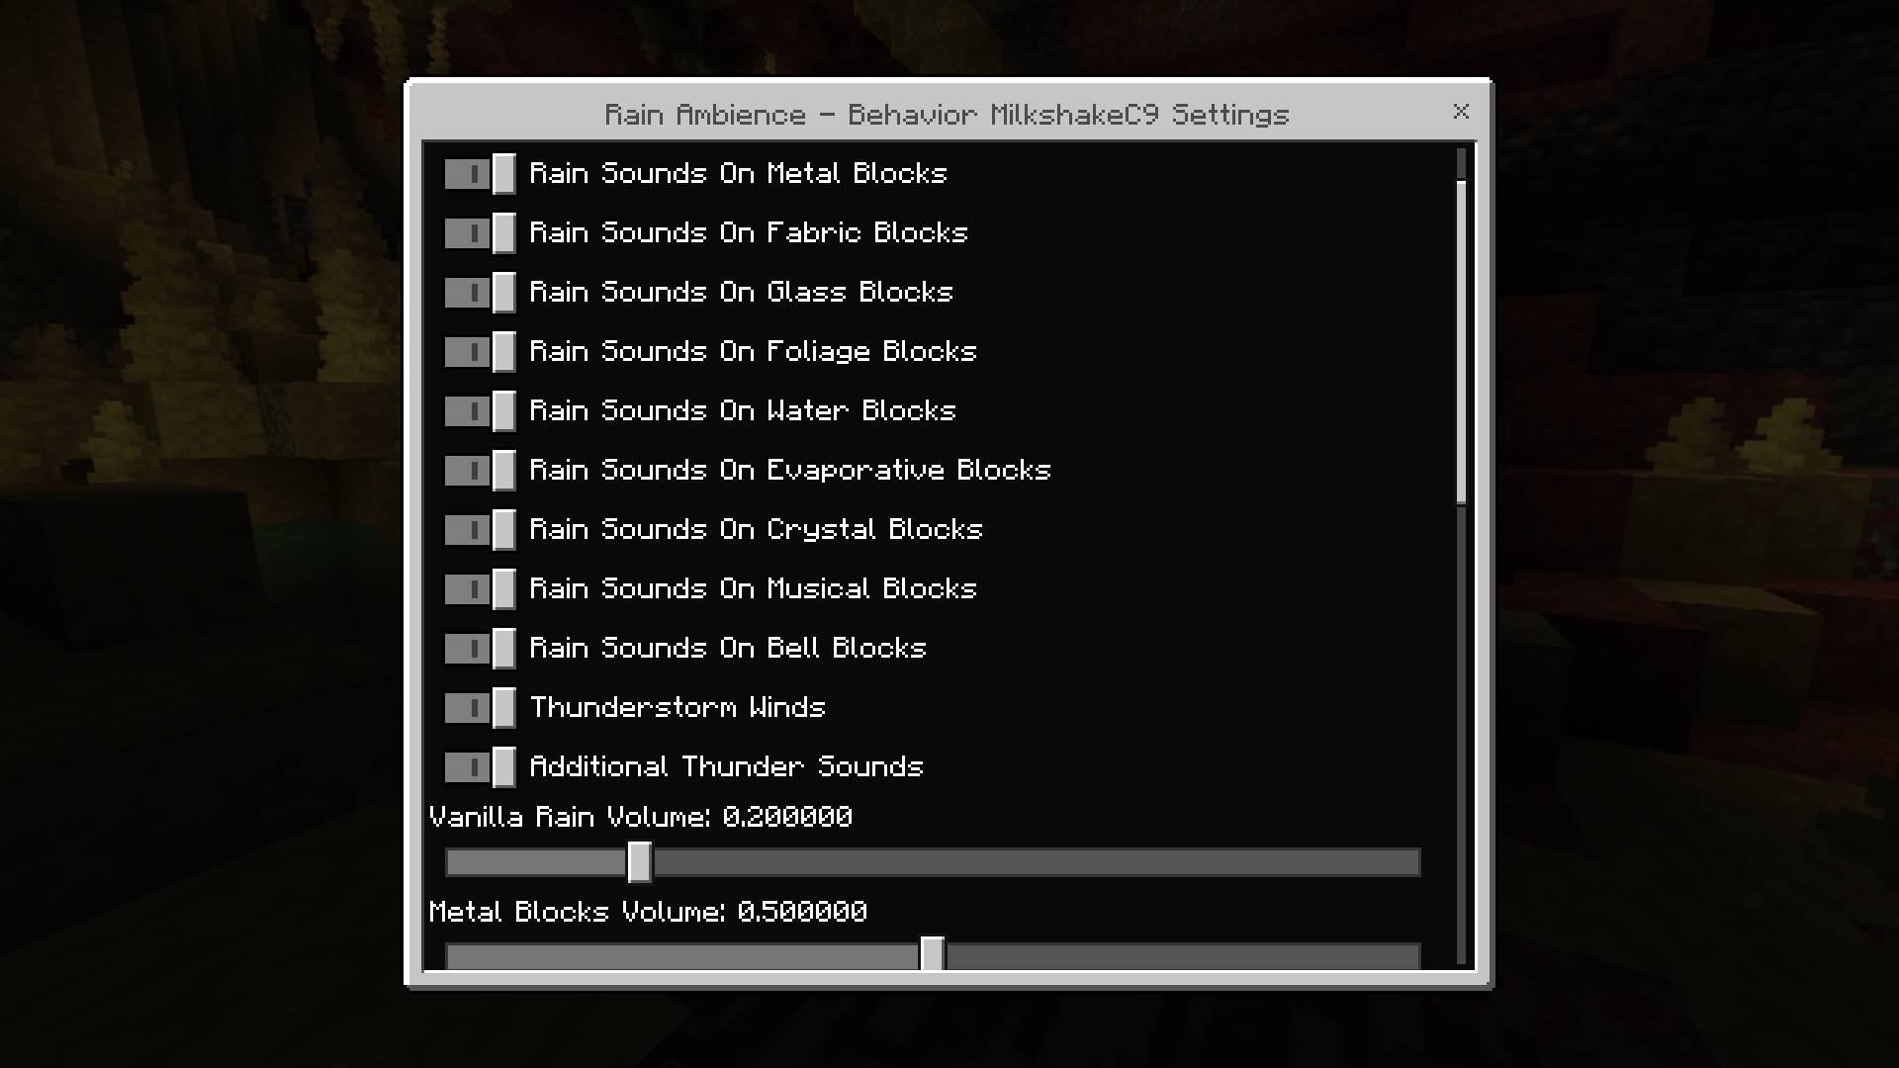Toggle Rain Sounds On Glass Blocks switch
This screenshot has height=1068, width=1899.
(480, 293)
